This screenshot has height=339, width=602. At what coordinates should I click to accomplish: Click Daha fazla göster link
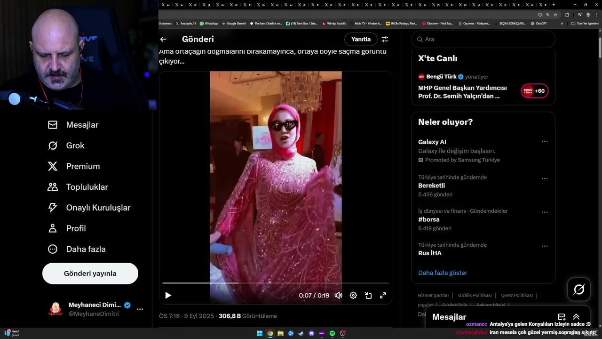pos(443,273)
